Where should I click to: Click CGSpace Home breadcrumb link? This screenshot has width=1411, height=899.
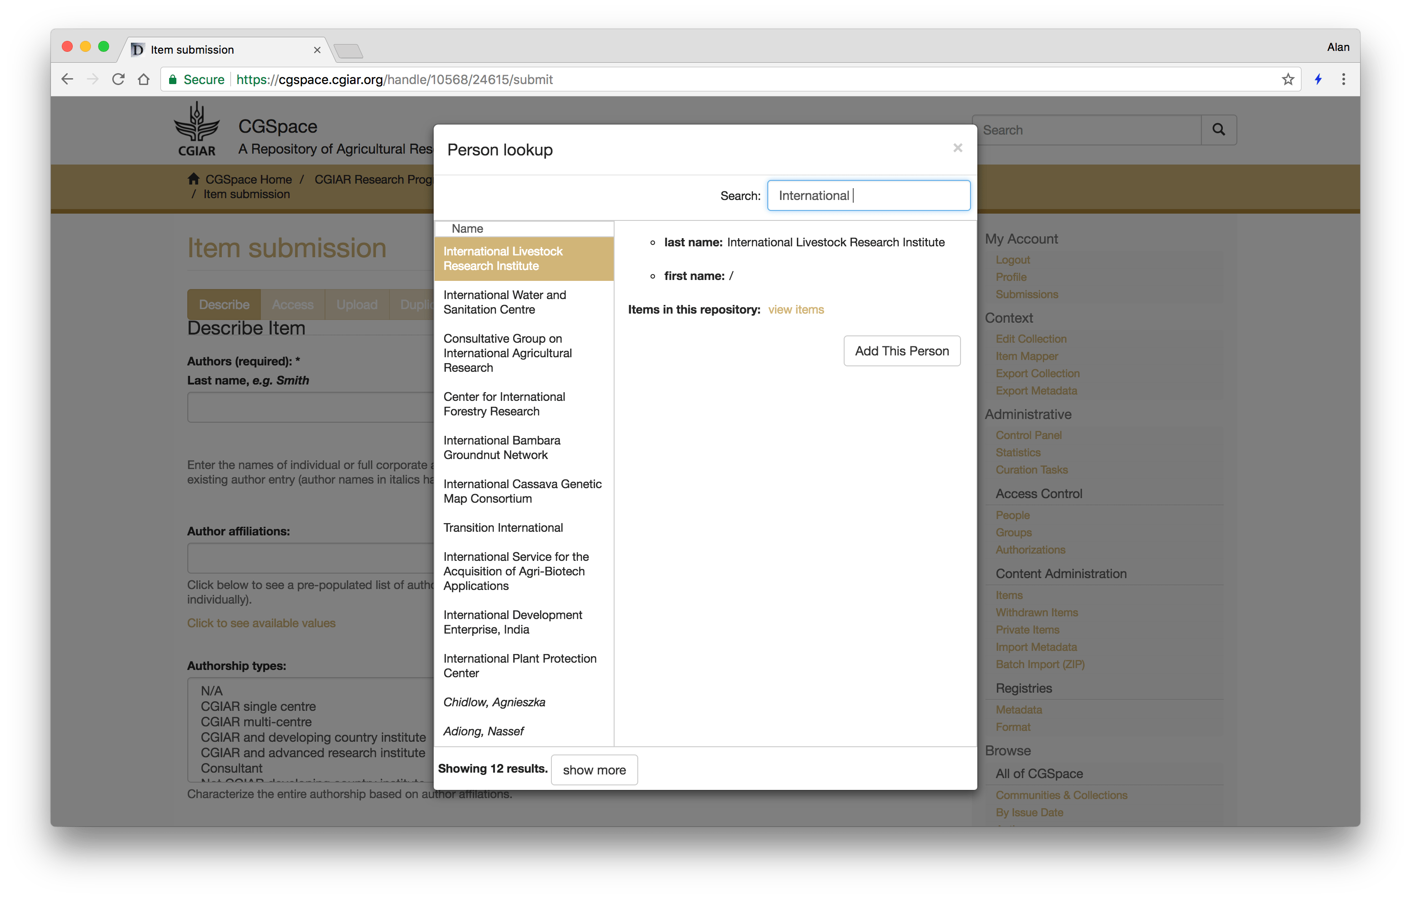pos(249,180)
